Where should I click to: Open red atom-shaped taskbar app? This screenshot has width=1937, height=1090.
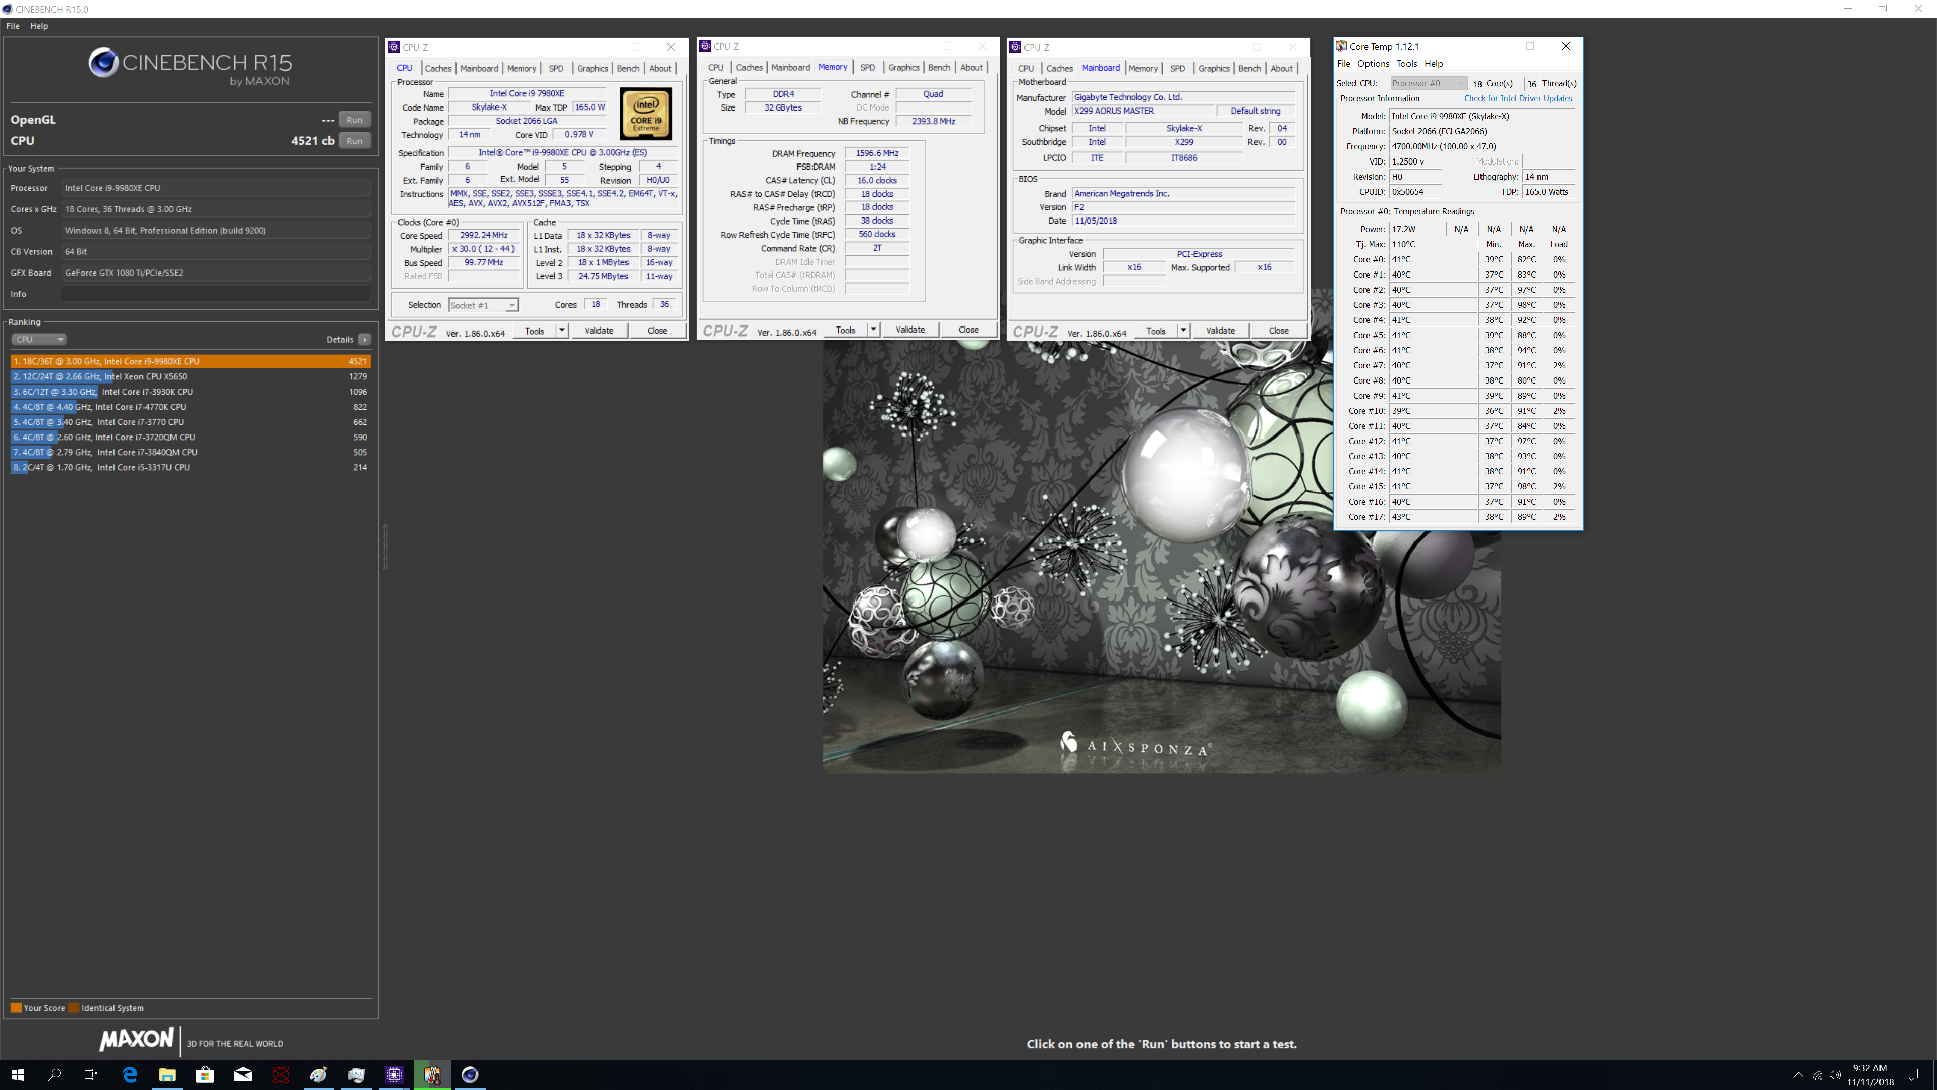tap(280, 1074)
